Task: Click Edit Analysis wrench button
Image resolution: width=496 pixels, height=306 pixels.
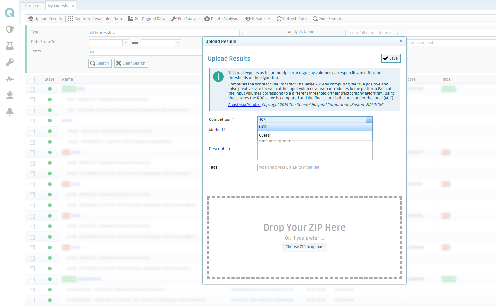Action: tap(186, 19)
